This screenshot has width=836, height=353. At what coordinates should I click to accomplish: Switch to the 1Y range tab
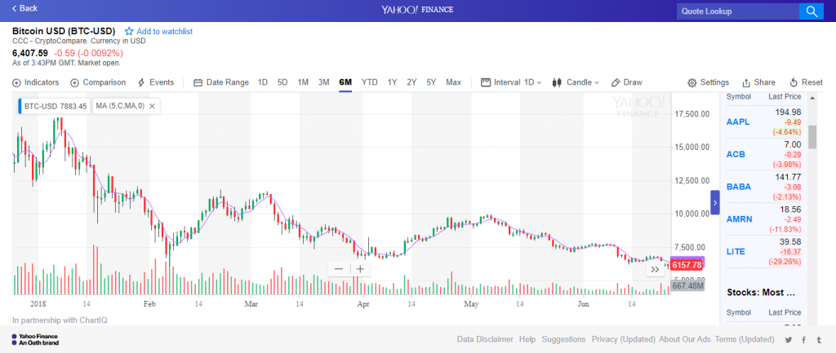click(x=393, y=82)
